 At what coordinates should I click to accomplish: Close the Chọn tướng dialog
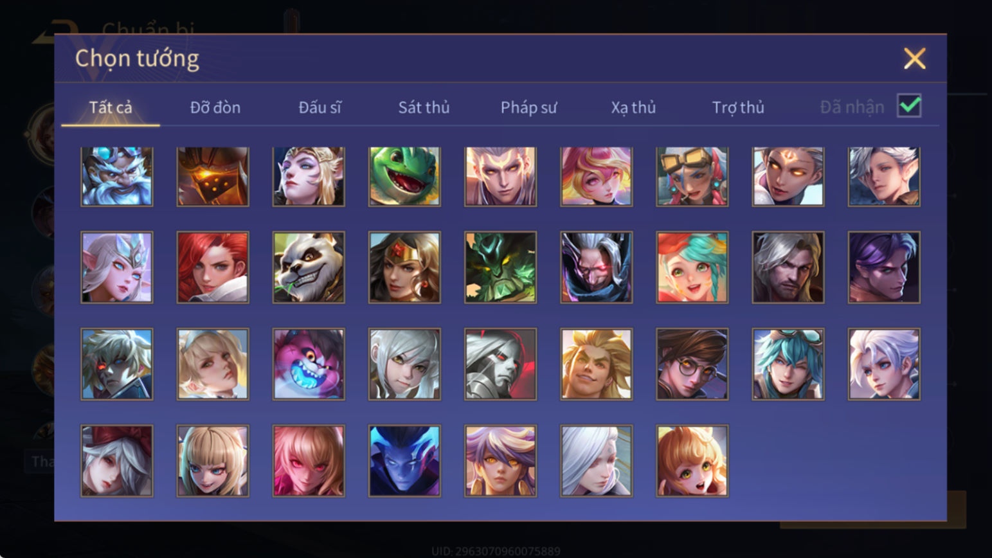tap(914, 59)
